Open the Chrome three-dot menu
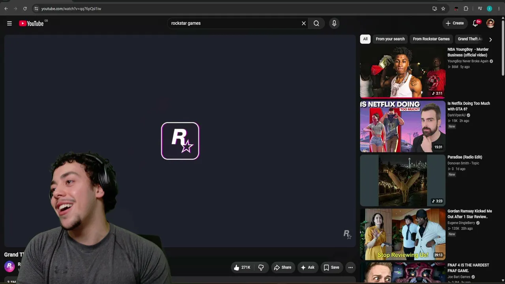 click(499, 8)
